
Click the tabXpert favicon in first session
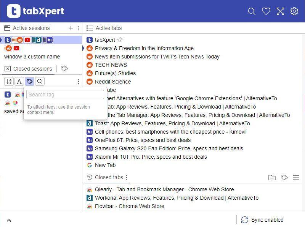pyautogui.click(x=8, y=40)
